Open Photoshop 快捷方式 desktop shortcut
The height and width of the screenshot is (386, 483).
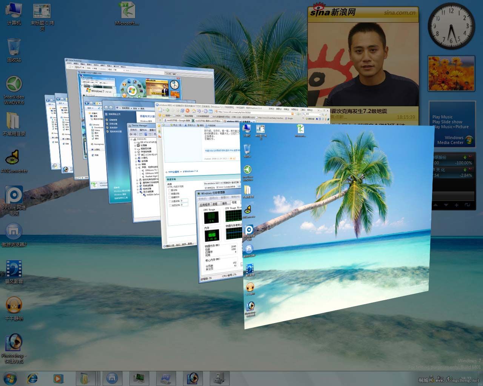pyautogui.click(x=14, y=348)
